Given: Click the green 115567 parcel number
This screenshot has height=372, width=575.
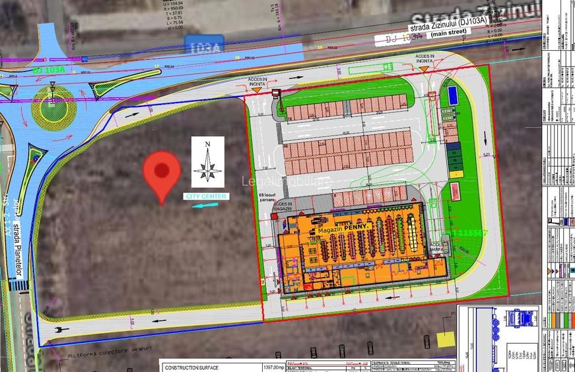Looking at the screenshot, I should click(x=469, y=233).
